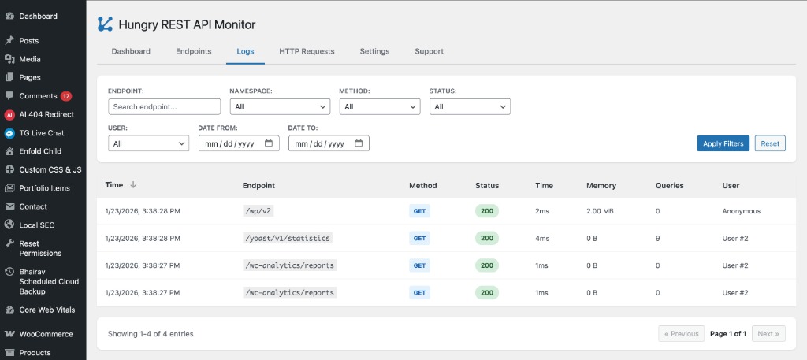Open Comments menu item in sidebar
Viewport: 807px width, 360px height.
click(x=38, y=96)
